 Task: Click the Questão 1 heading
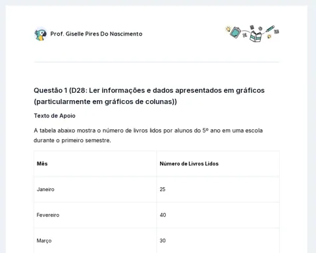149,96
